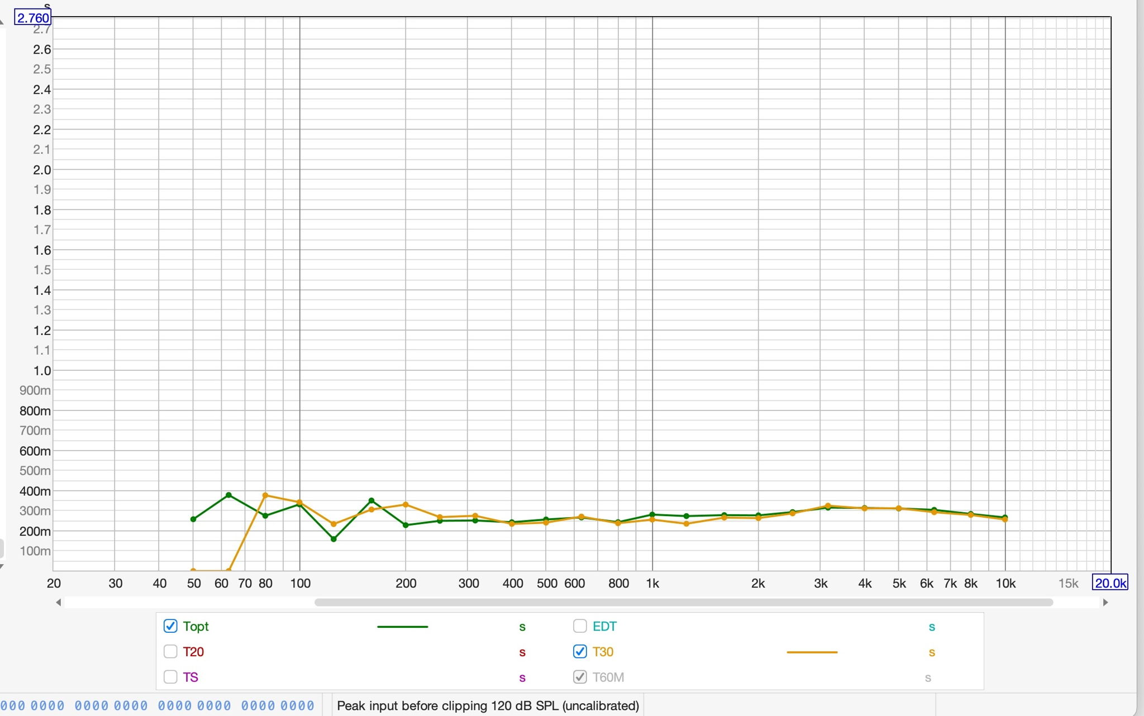Click the peak input before clipping status text

point(488,706)
